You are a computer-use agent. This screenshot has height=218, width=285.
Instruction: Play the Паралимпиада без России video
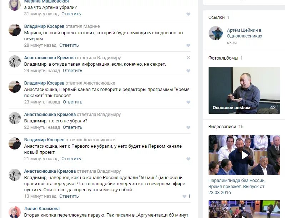[x=244, y=155]
